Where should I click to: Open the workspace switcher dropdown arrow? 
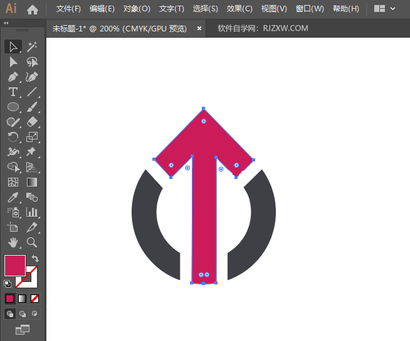[x=392, y=9]
